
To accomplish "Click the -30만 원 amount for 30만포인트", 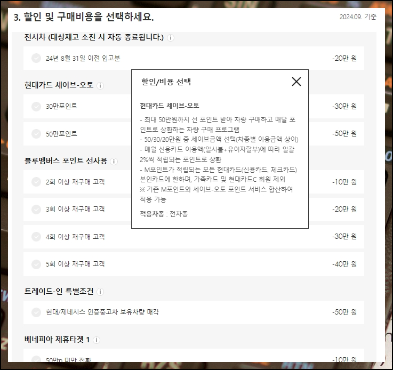I will click(344, 106).
